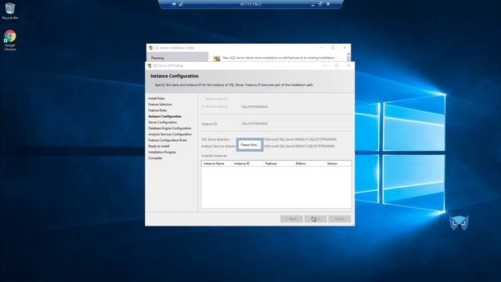501x282 pixels.
Task: Go to the Feature Selection step
Action: pyautogui.click(x=160, y=104)
